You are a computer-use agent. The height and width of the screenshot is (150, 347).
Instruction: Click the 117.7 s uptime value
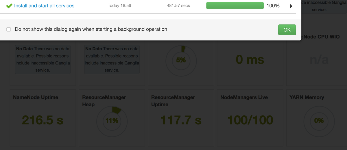181,120
